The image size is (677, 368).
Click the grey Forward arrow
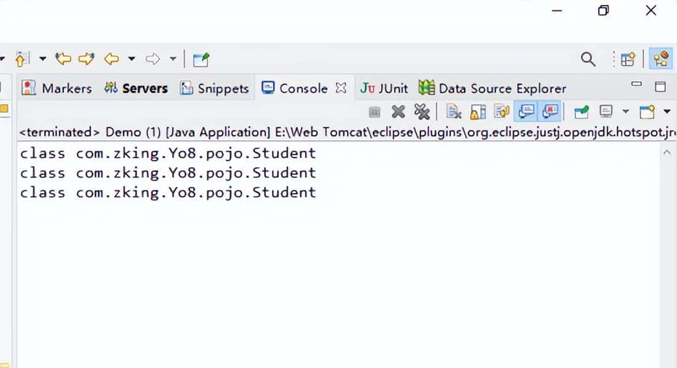point(153,58)
